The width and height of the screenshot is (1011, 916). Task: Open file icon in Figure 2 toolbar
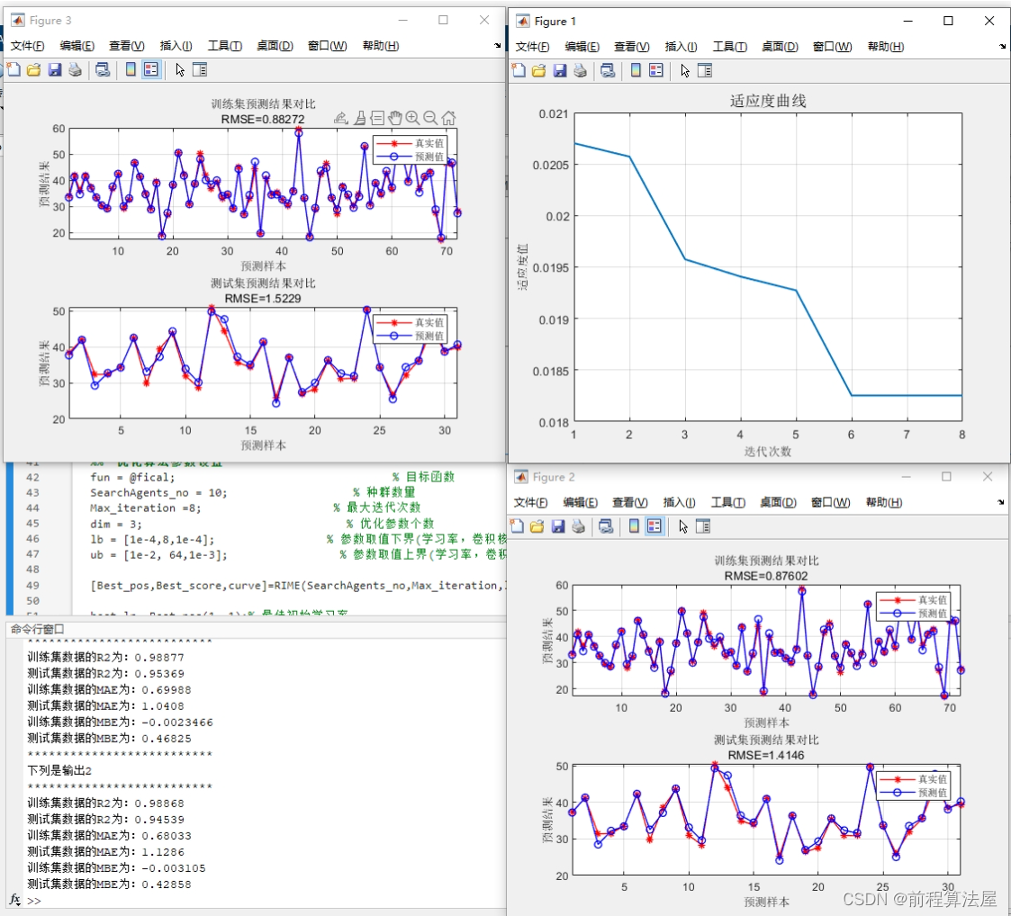coord(537,526)
